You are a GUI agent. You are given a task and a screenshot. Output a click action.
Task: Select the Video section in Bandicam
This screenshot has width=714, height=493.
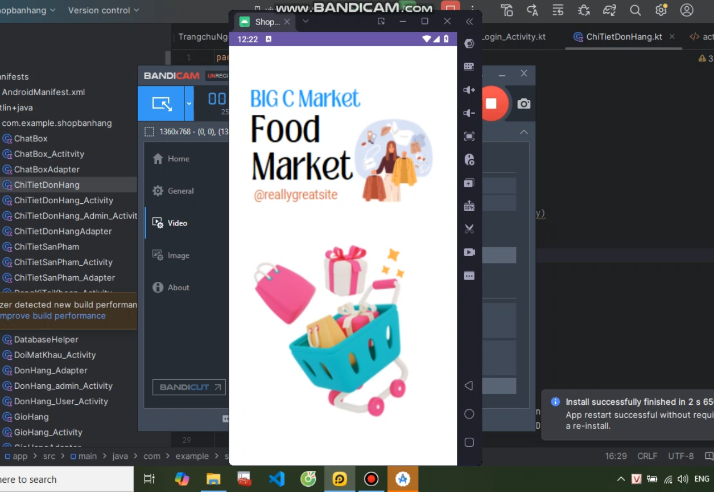pos(170,223)
